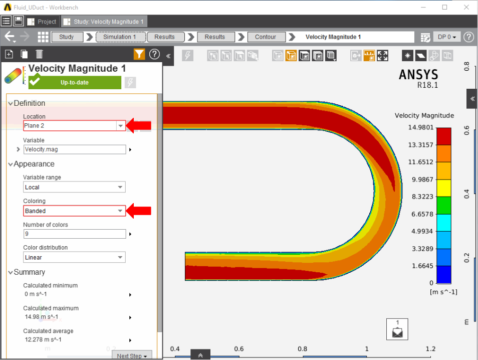Go to Contour in the breadcrumb
This screenshot has width=478, height=360.
(x=266, y=37)
